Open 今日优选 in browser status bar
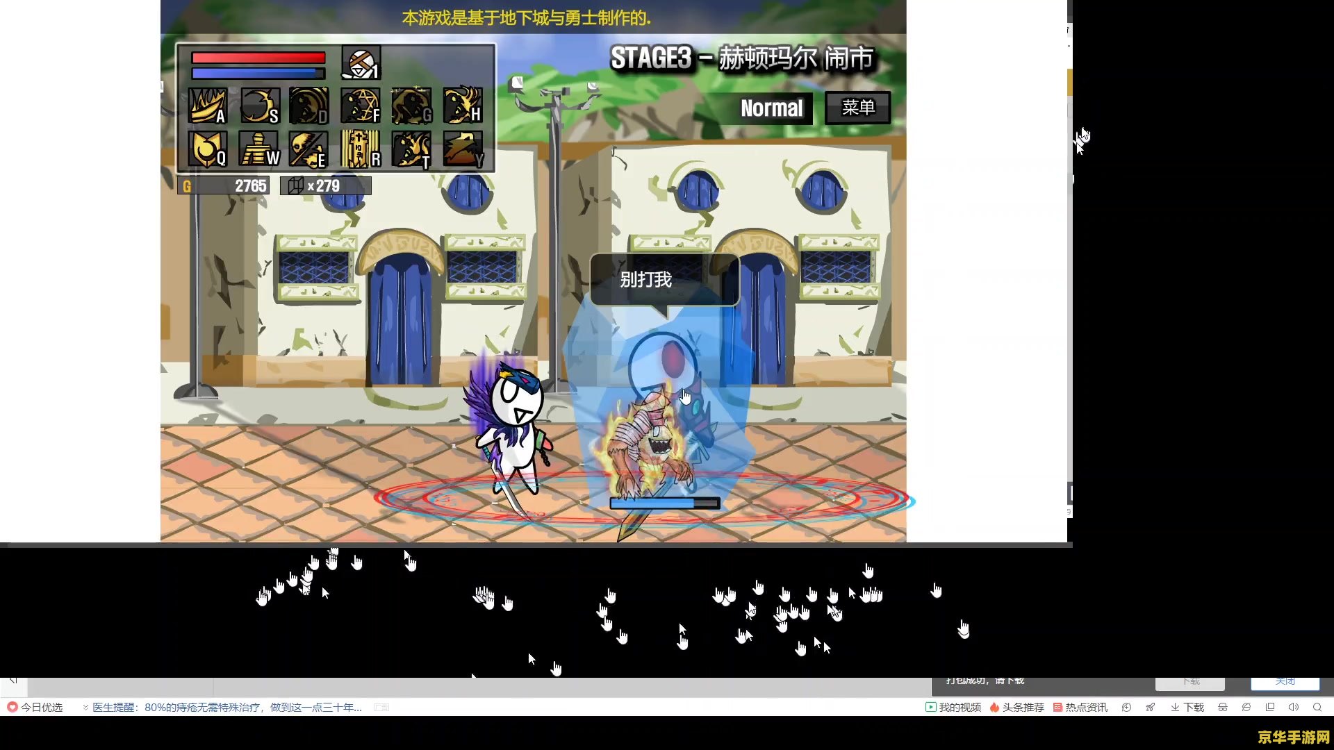 pos(35,707)
